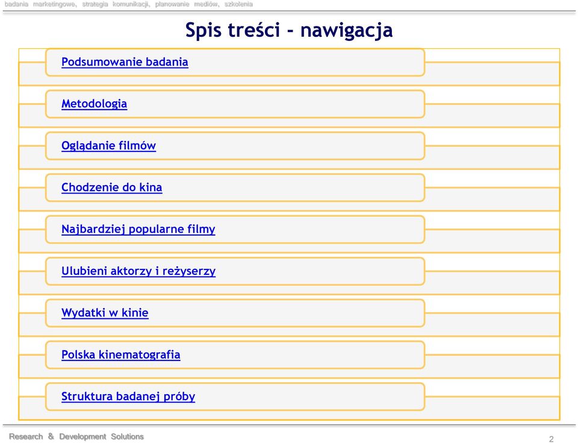Click the word nawigacja in title
The width and height of the screenshot is (578, 443).
click(347, 31)
